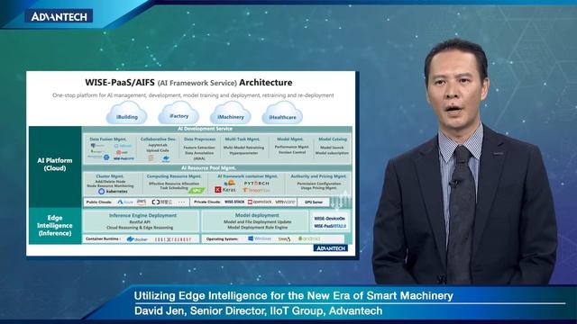Click the AWS logo in Public Clouds
The height and width of the screenshot is (324, 577).
[x=142, y=202]
